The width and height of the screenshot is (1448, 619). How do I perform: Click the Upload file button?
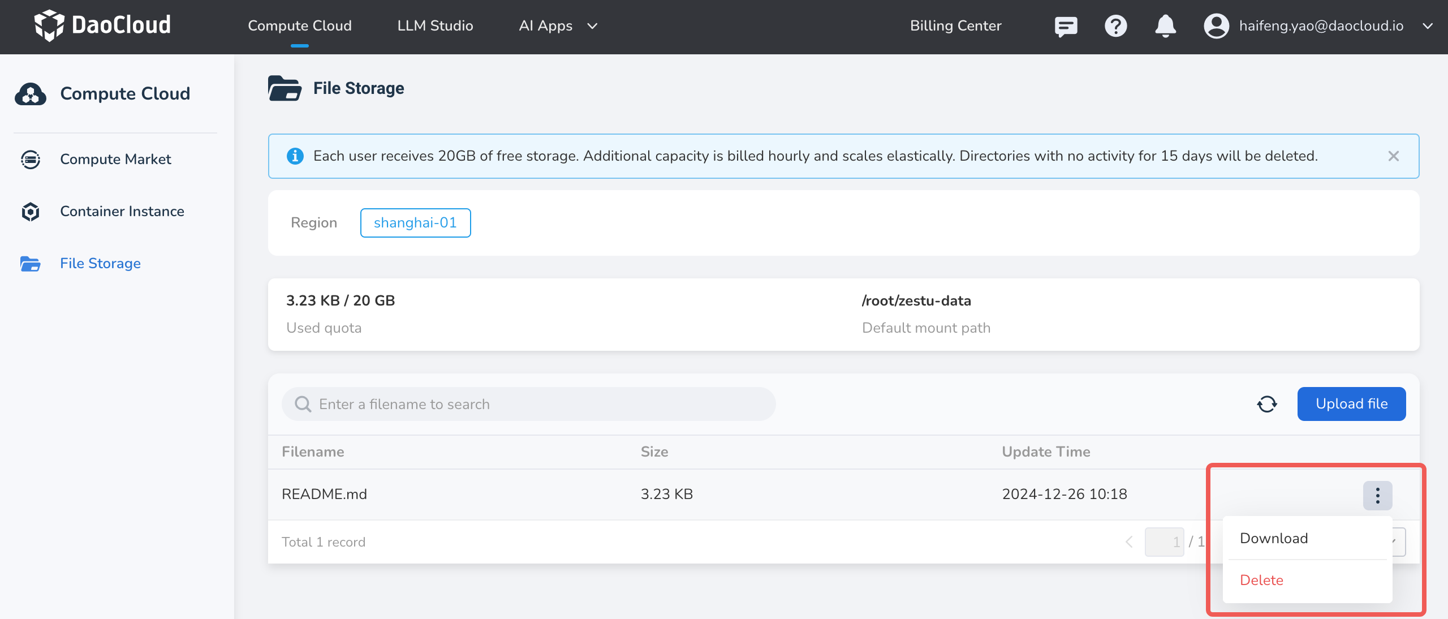click(1351, 404)
